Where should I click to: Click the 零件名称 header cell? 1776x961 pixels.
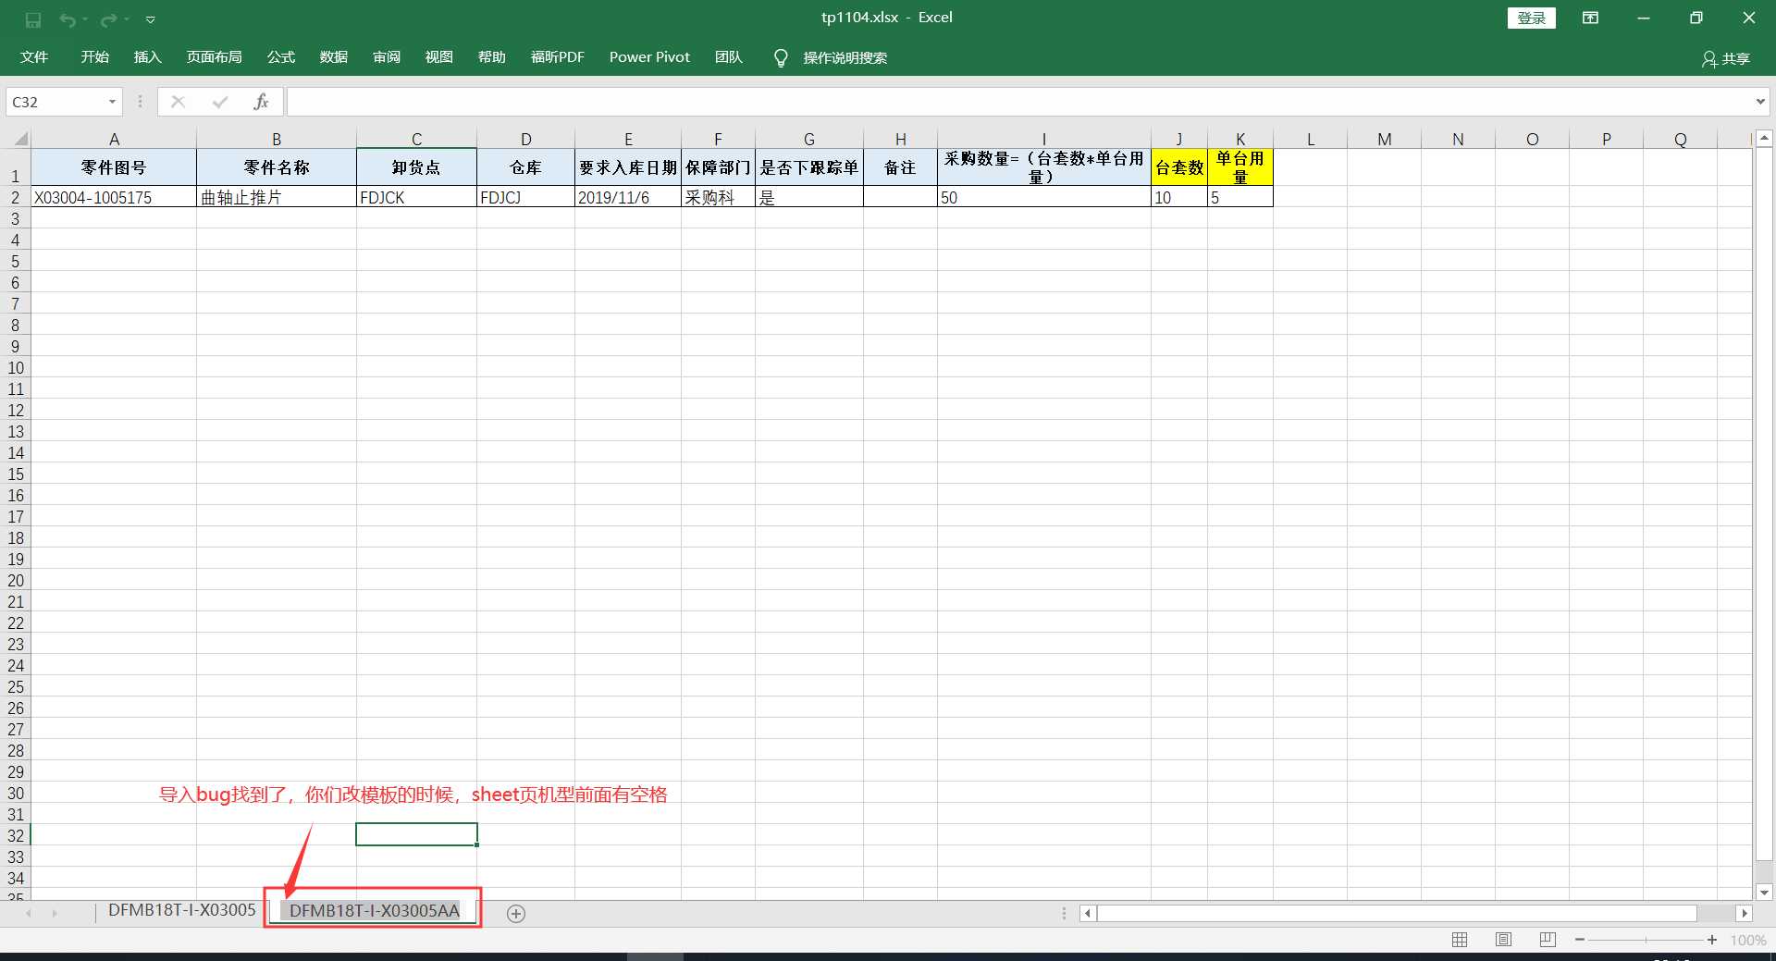point(276,167)
